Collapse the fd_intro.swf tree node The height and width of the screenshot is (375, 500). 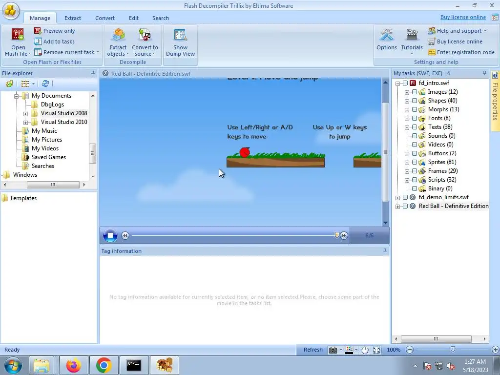coord(397,83)
